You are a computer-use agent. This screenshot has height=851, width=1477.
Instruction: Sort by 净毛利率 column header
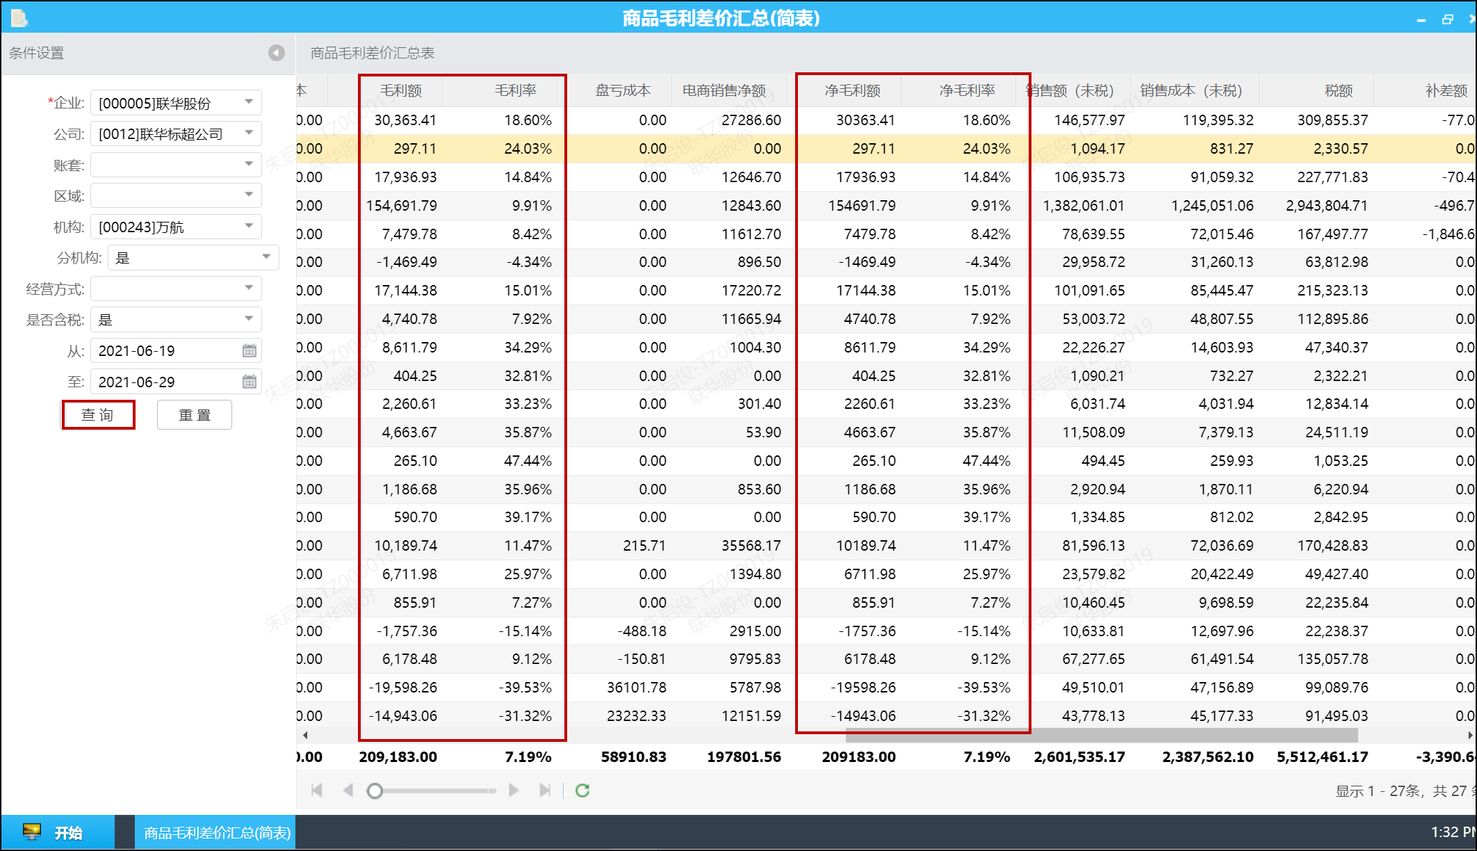(x=967, y=90)
